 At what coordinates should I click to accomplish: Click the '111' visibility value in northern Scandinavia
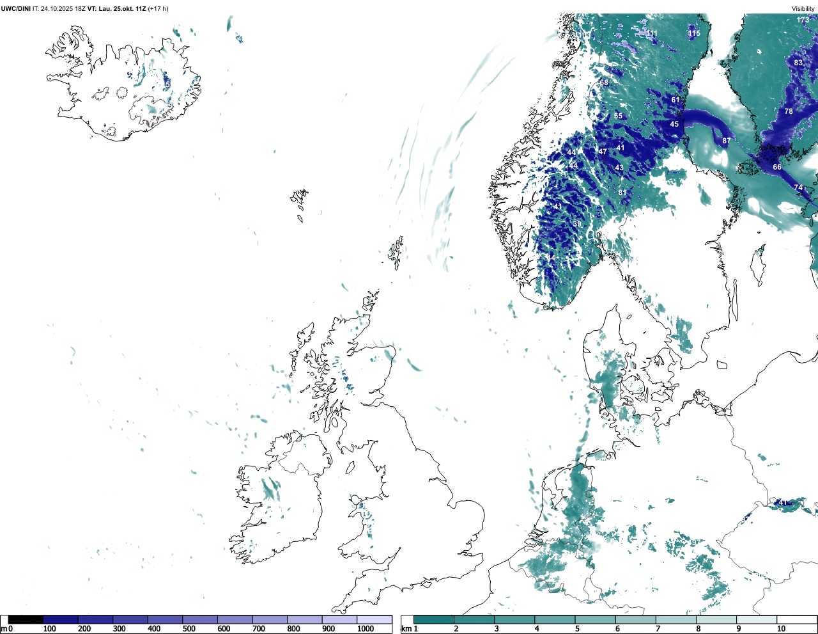click(651, 33)
